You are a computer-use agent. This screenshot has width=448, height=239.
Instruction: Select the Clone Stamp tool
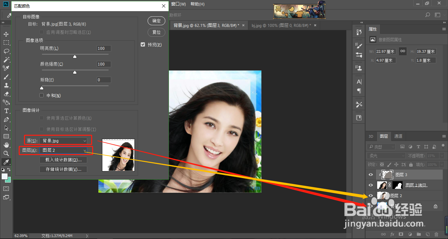point(6,85)
